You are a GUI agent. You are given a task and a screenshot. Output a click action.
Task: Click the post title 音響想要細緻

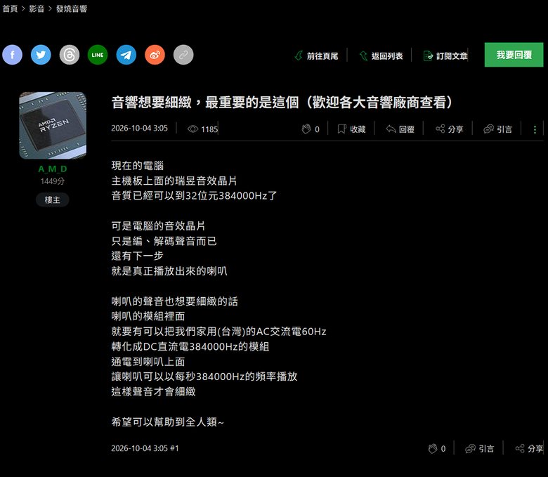point(282,103)
